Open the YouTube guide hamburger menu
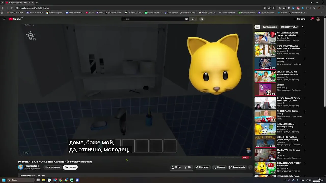This screenshot has height=183, width=326. [4, 19]
